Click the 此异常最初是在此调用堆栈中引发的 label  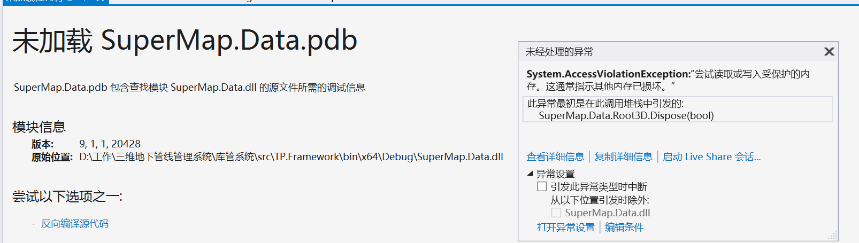tap(605, 103)
